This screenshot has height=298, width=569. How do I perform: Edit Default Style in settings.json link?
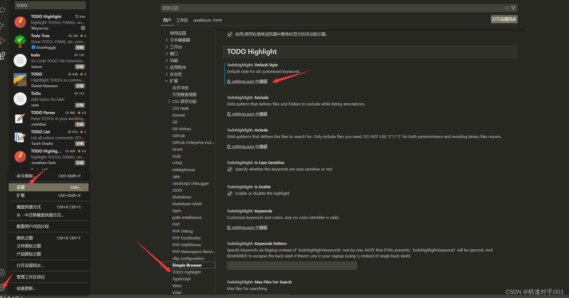point(247,81)
